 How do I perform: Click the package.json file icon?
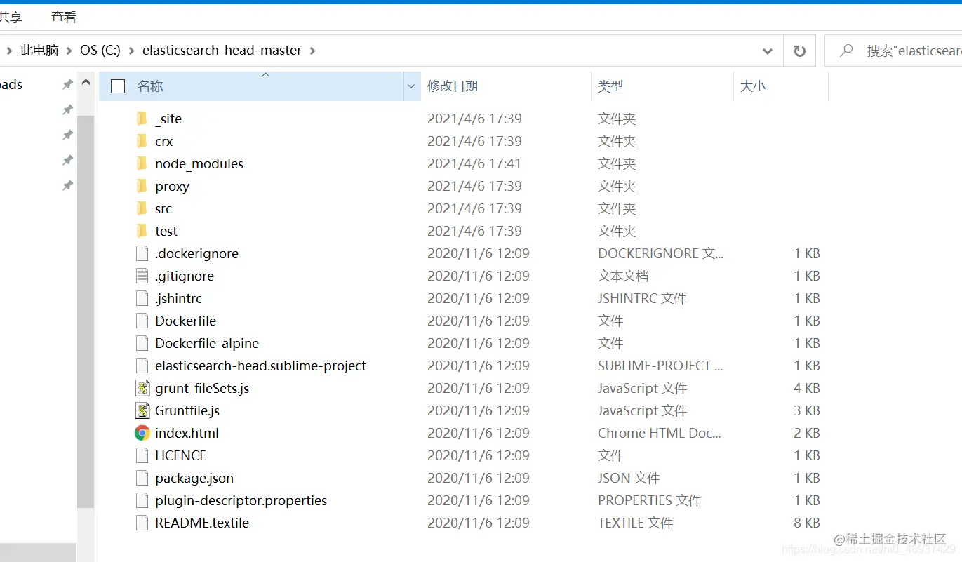(x=142, y=478)
